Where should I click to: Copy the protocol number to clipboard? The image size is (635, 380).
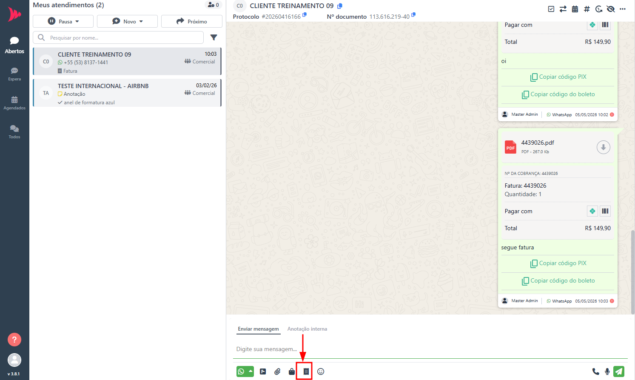pos(305,15)
